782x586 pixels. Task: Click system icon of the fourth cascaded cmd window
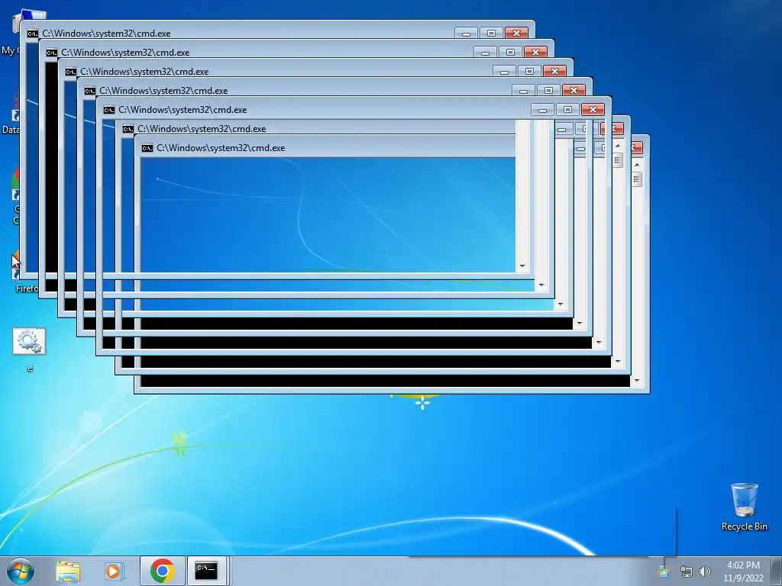[x=90, y=91]
